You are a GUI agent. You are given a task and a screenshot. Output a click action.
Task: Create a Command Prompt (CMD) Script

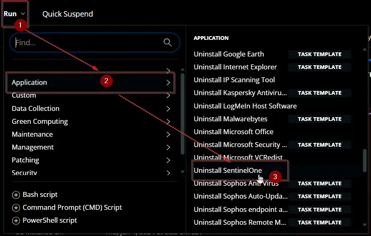click(x=72, y=207)
